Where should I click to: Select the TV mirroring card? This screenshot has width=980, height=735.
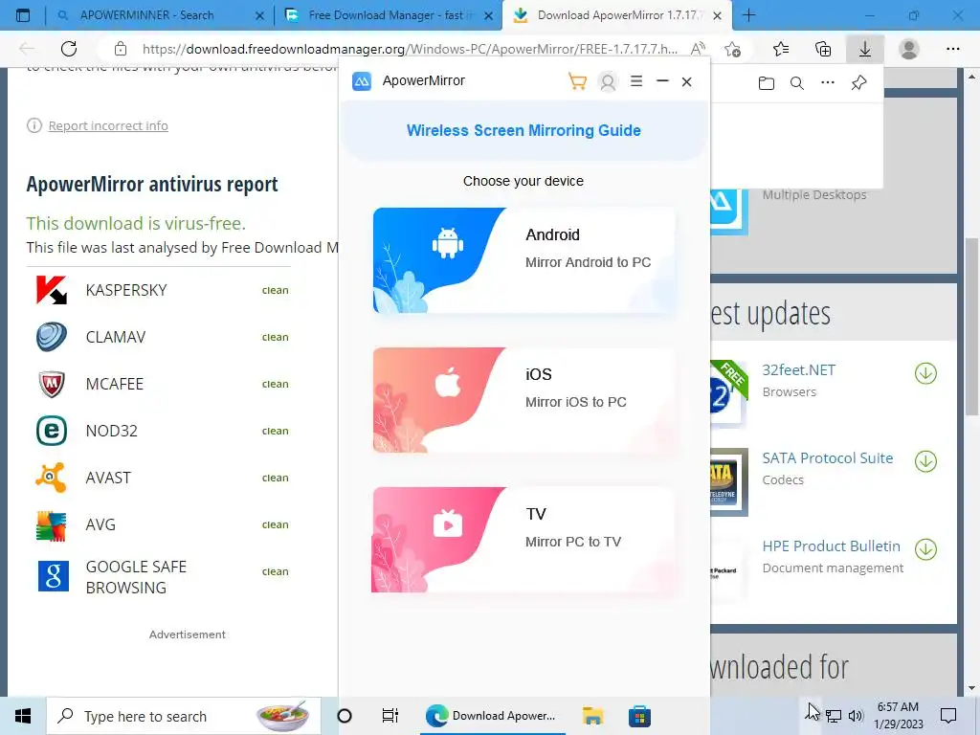coord(524,540)
